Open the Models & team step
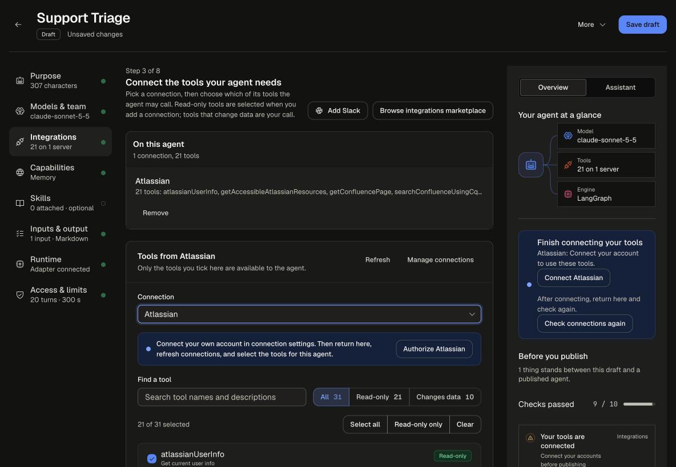Viewport: 676px width, 467px height. [x=61, y=111]
